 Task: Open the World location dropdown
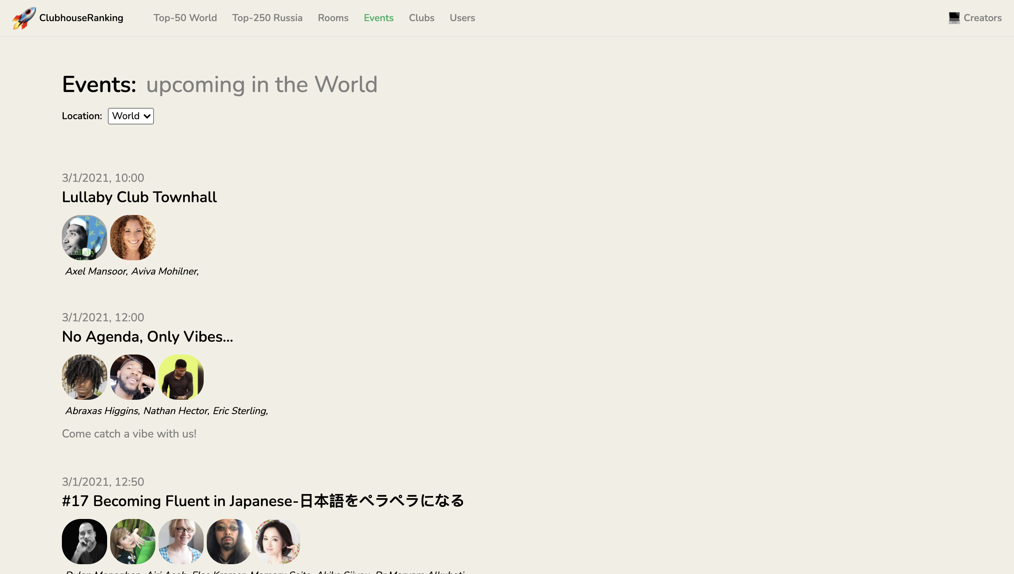[131, 116]
